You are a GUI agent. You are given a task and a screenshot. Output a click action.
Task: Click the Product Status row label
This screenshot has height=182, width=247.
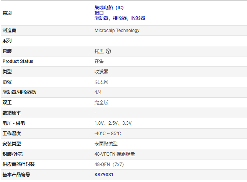pyautogui.click(x=18, y=61)
